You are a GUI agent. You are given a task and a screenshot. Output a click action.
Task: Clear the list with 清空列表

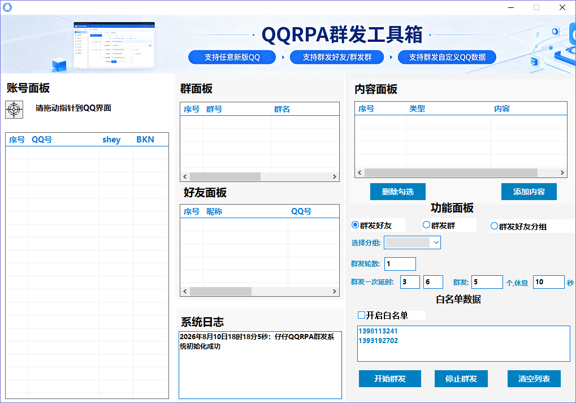click(534, 379)
